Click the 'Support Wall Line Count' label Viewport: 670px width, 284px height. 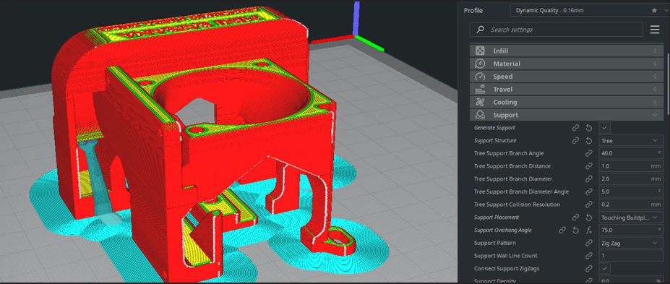point(505,256)
